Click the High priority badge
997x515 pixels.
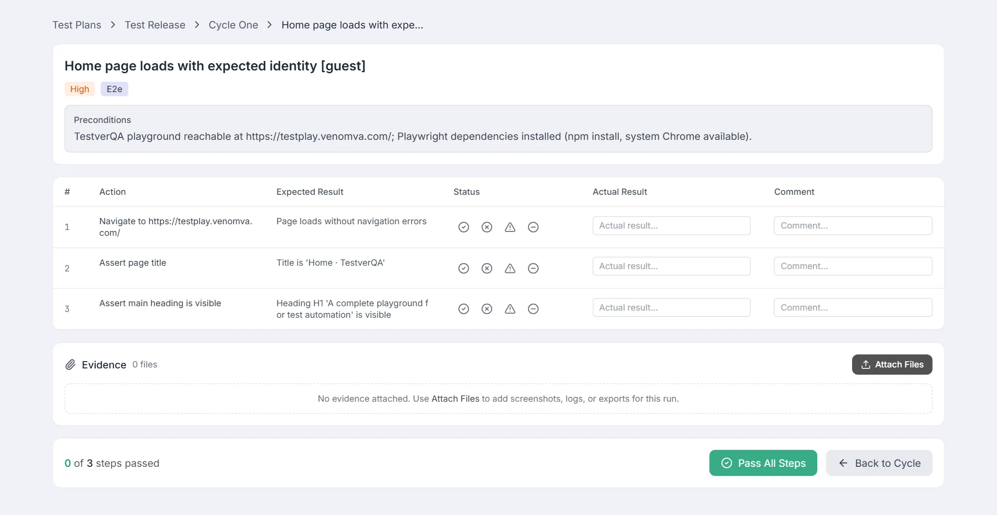[x=80, y=89]
